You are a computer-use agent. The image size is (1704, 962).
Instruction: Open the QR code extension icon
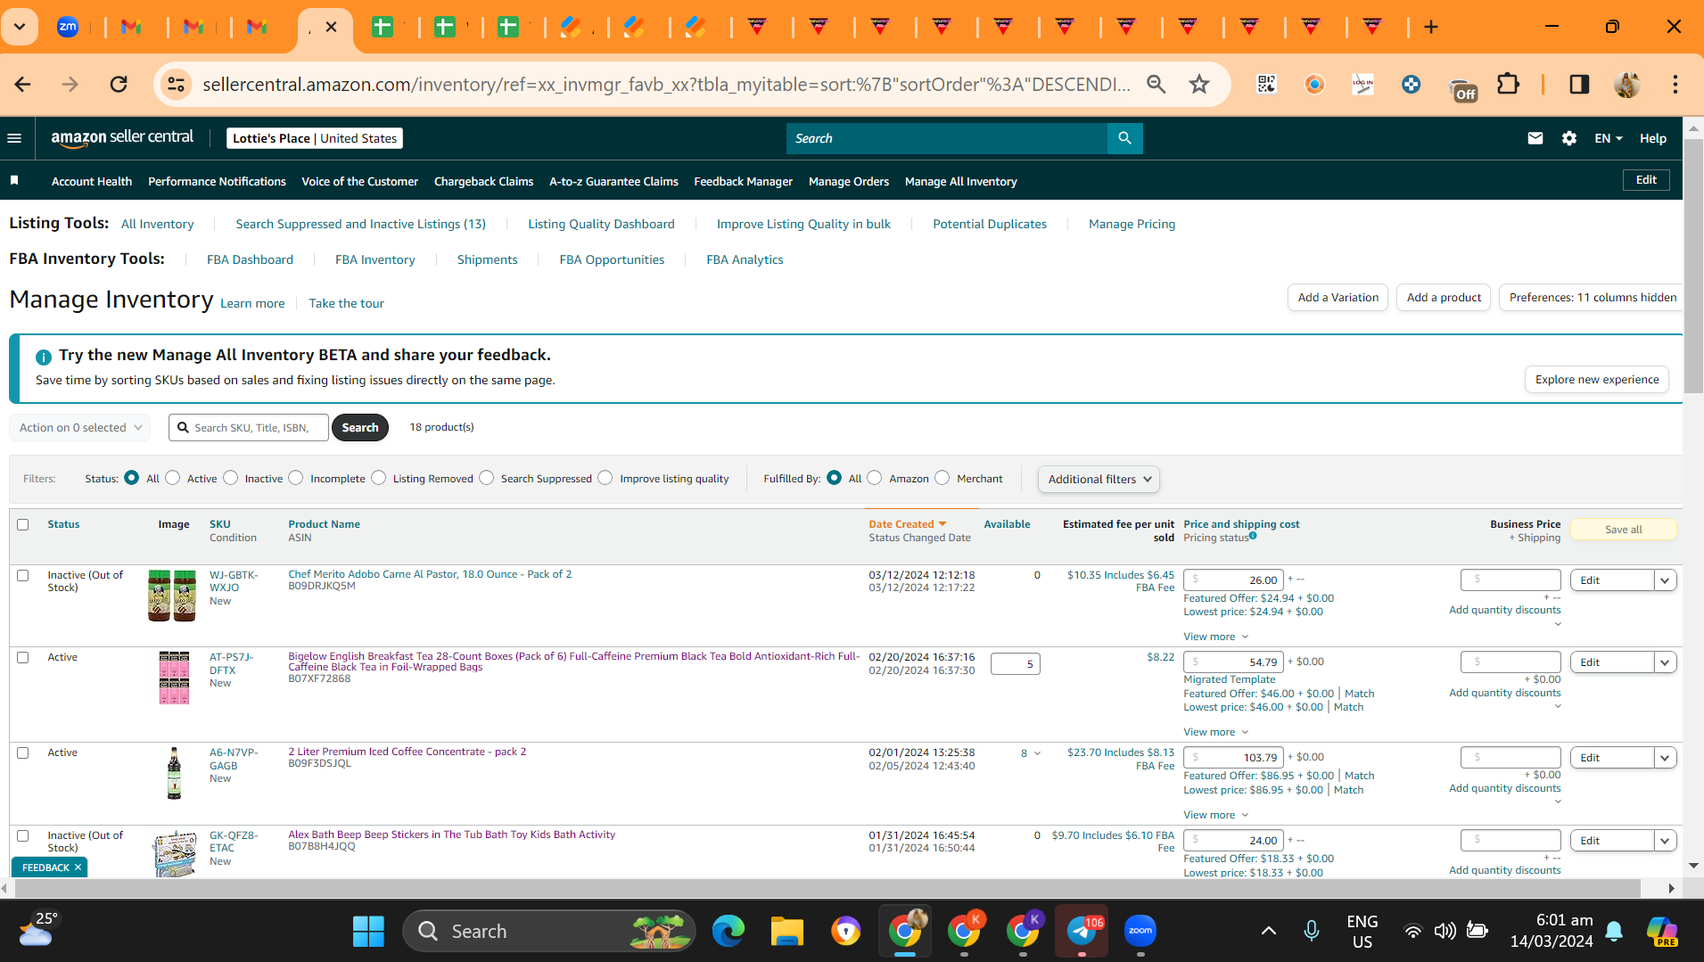1266,84
